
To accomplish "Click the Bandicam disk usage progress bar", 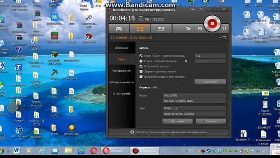I will pos(151,16).
